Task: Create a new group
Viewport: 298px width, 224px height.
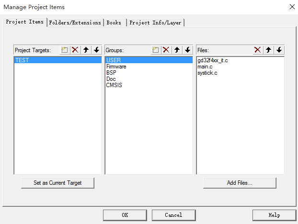Action: click(x=156, y=50)
